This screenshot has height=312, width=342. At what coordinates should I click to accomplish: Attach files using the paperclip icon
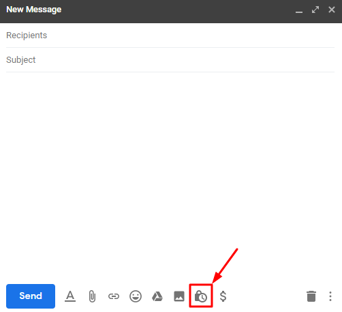click(92, 296)
